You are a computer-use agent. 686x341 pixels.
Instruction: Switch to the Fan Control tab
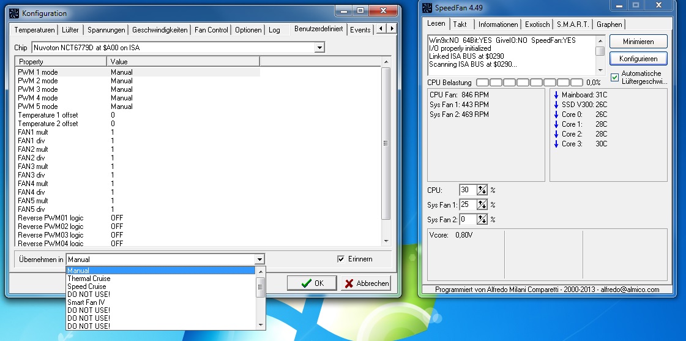tap(211, 30)
